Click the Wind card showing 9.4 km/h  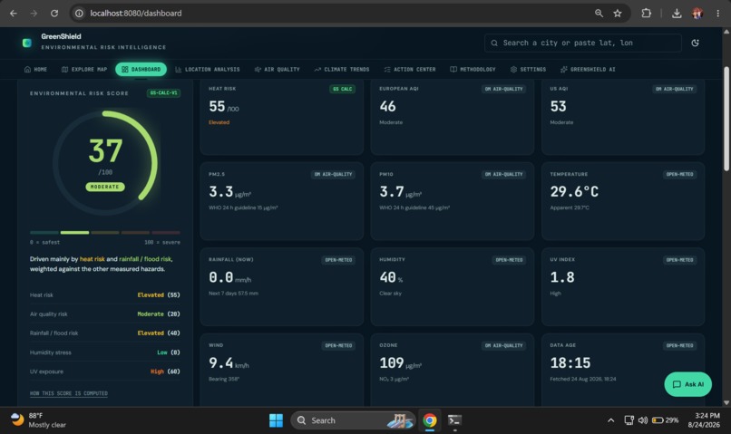281,370
